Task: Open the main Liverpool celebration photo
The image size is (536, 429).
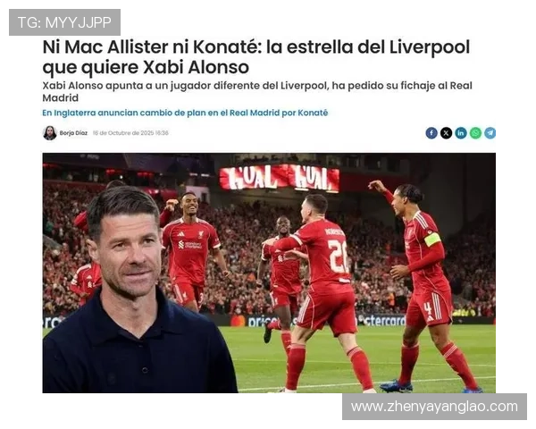Action: (x=269, y=273)
